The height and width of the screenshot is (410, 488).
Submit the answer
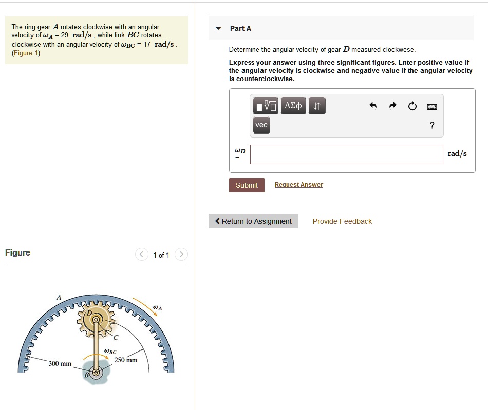pos(247,185)
